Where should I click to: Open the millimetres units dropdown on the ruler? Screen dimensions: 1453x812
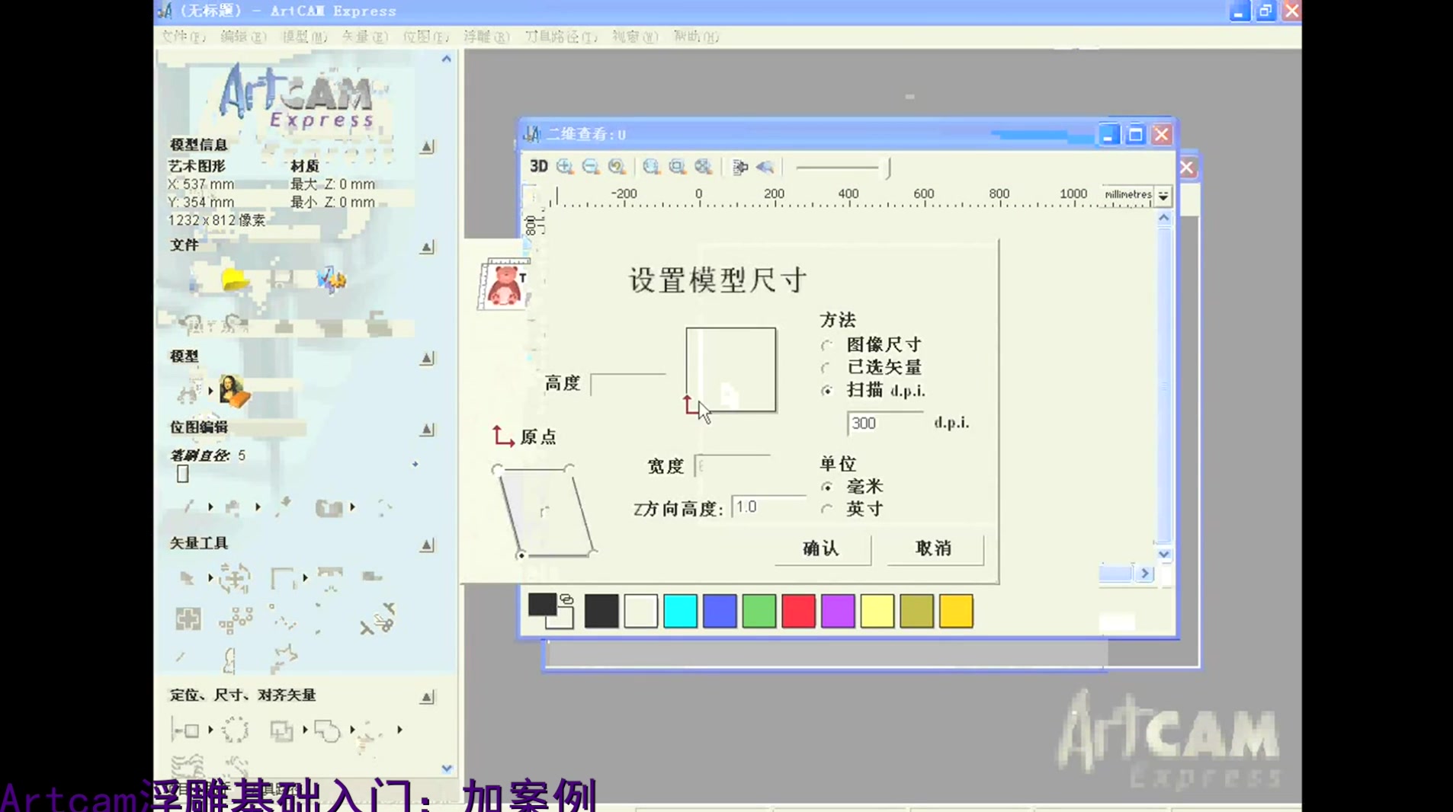[x=1162, y=195]
